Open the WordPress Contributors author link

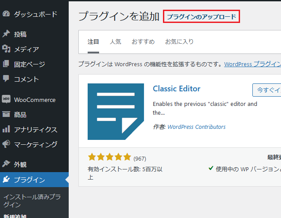tap(196, 127)
